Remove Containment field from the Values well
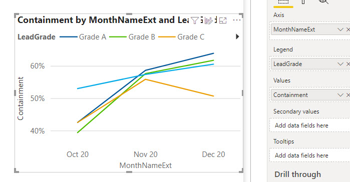The width and height of the screenshot is (350, 182). pyautogui.click(x=348, y=95)
